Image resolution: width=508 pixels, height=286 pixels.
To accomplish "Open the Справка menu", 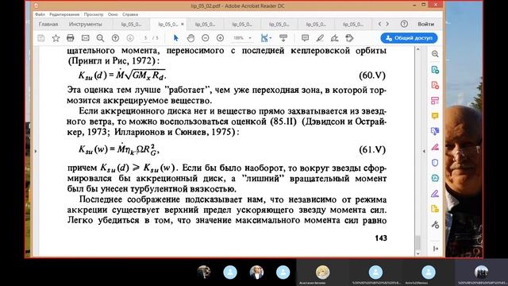I will (130, 14).
